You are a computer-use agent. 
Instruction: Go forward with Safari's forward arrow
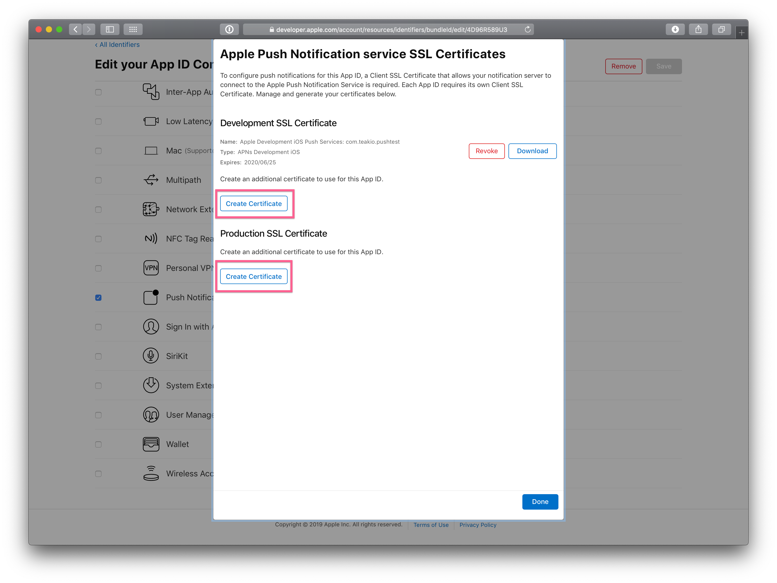(89, 30)
